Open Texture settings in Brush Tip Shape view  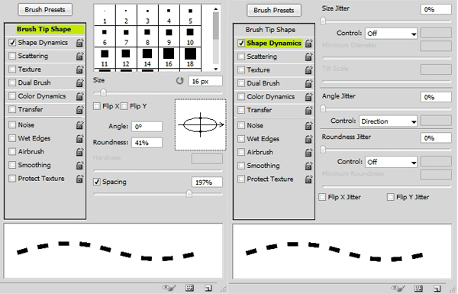point(30,69)
